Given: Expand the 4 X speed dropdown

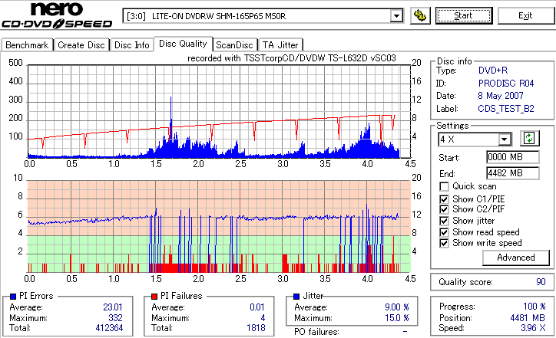Looking at the screenshot, I should (x=504, y=139).
